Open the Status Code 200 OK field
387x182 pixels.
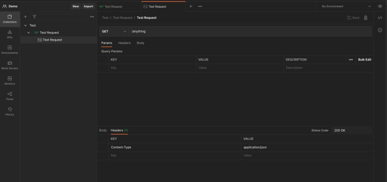(x=352, y=130)
